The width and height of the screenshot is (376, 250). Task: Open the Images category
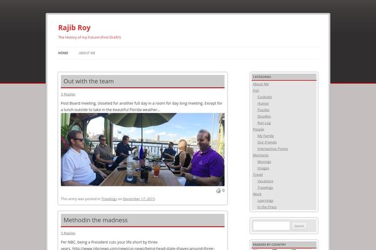click(263, 168)
